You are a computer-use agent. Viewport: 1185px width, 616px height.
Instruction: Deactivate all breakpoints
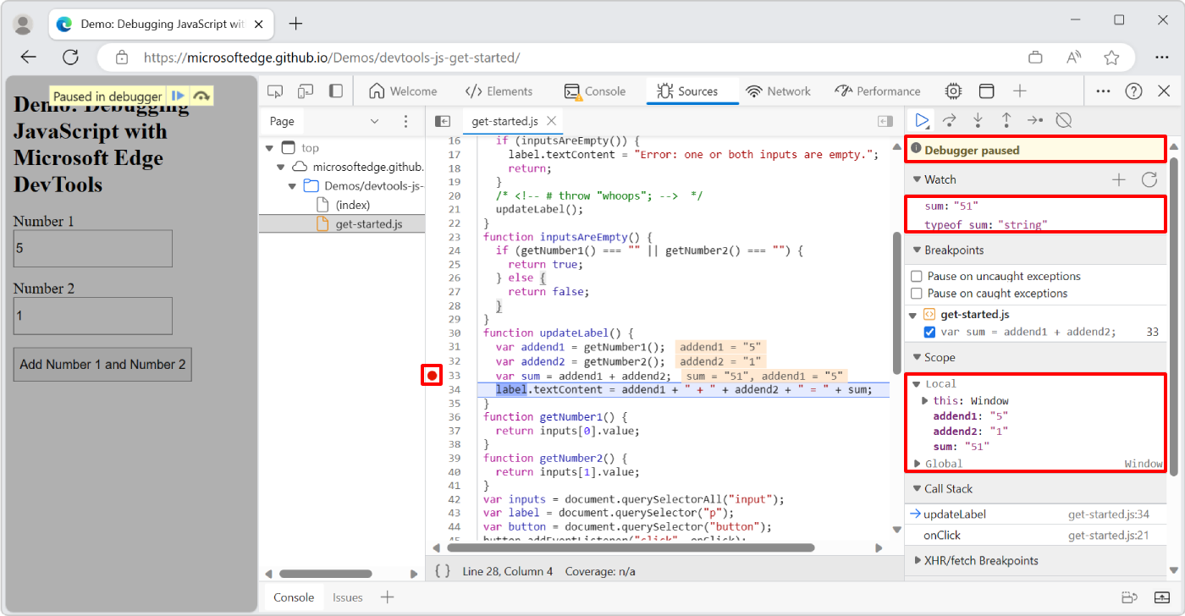[x=1063, y=120]
